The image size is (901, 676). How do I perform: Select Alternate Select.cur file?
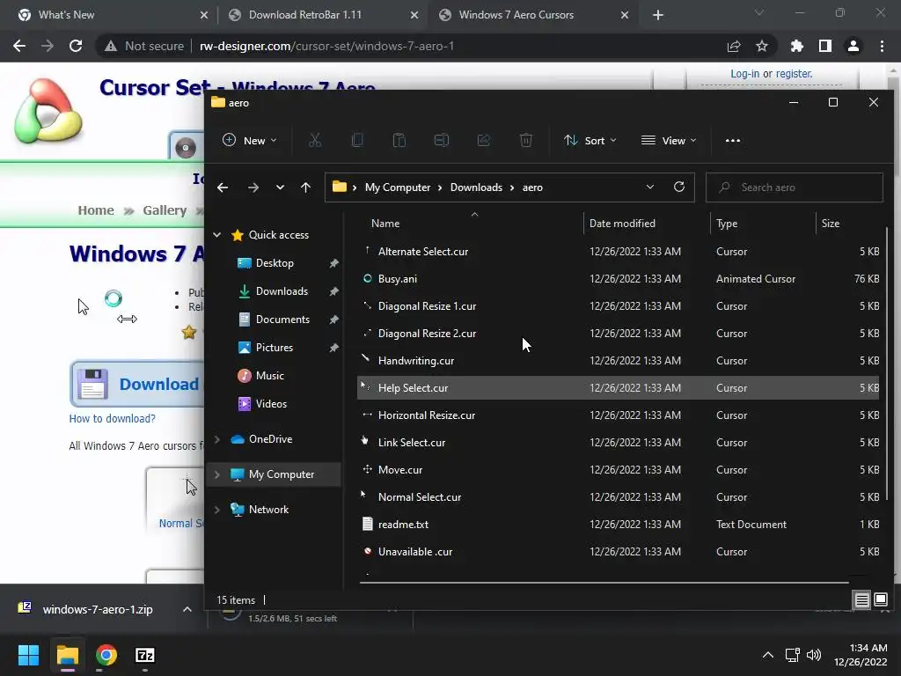(619, 251)
